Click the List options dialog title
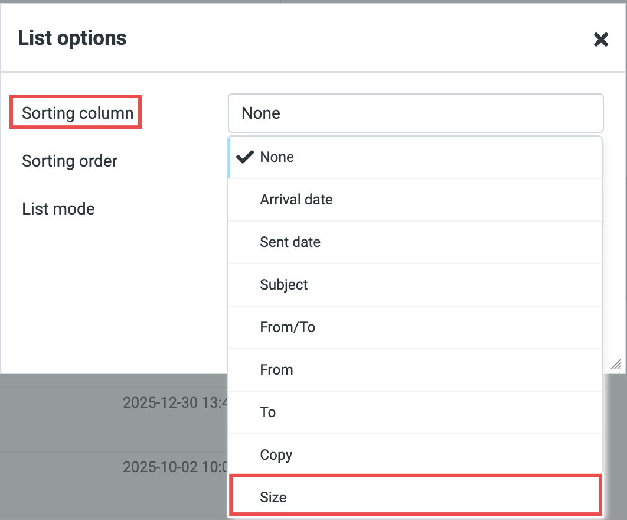This screenshot has width=627, height=520. (x=72, y=38)
